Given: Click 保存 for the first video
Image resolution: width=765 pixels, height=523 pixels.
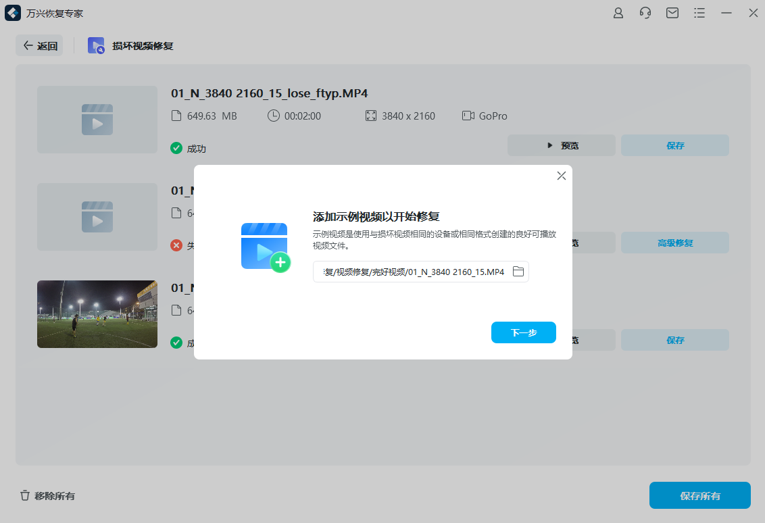Looking at the screenshot, I should [x=674, y=145].
